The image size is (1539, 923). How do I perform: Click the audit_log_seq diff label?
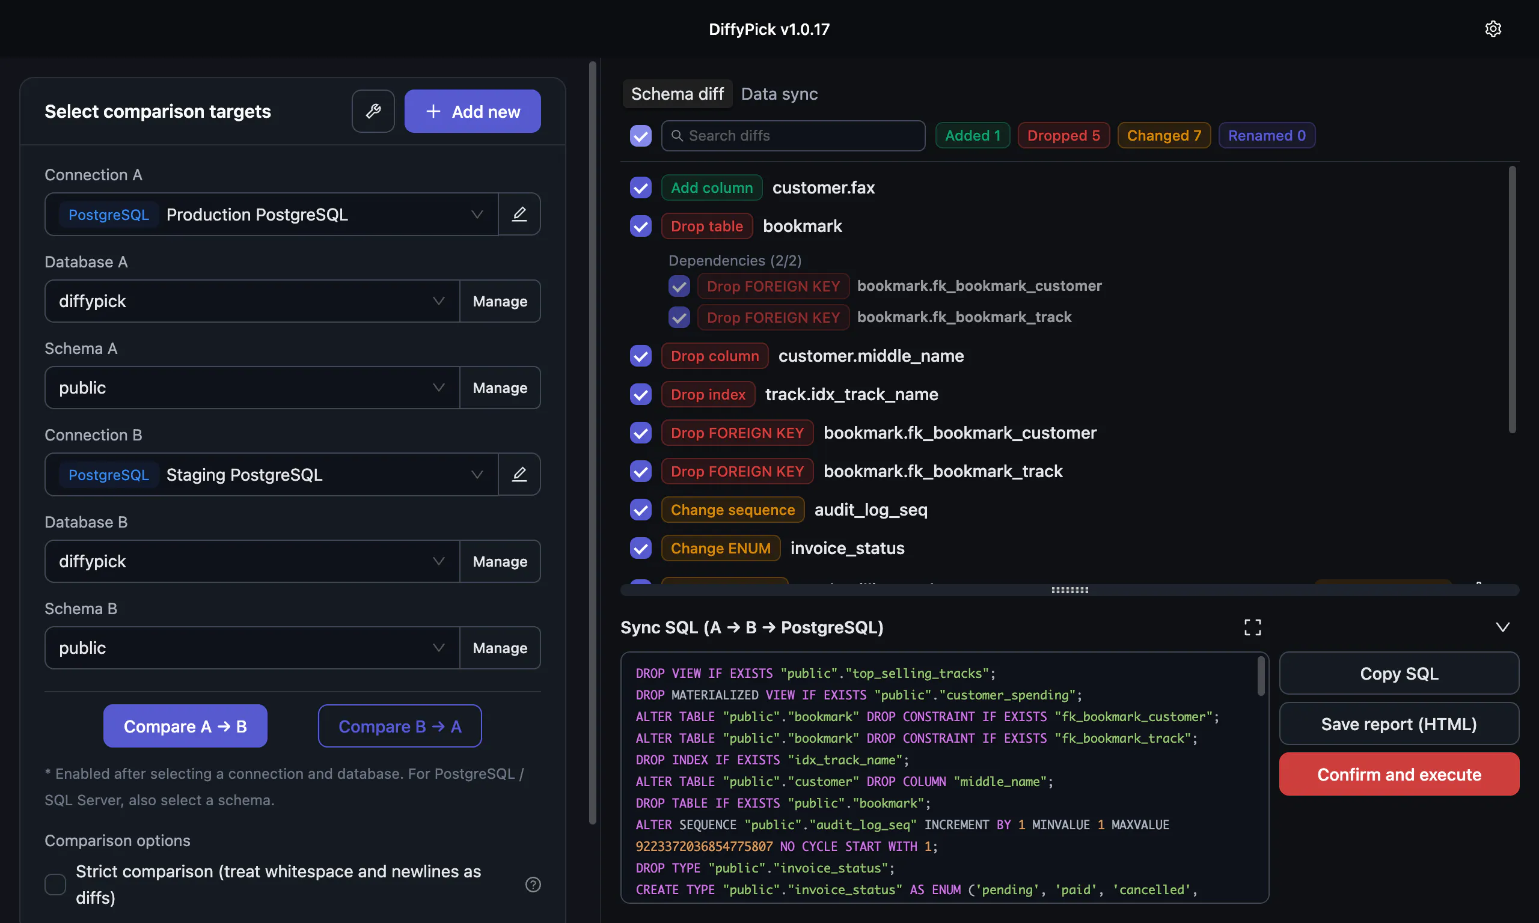(x=871, y=510)
